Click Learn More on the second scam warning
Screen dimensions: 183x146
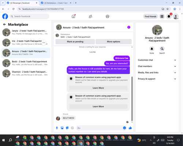point(98,107)
